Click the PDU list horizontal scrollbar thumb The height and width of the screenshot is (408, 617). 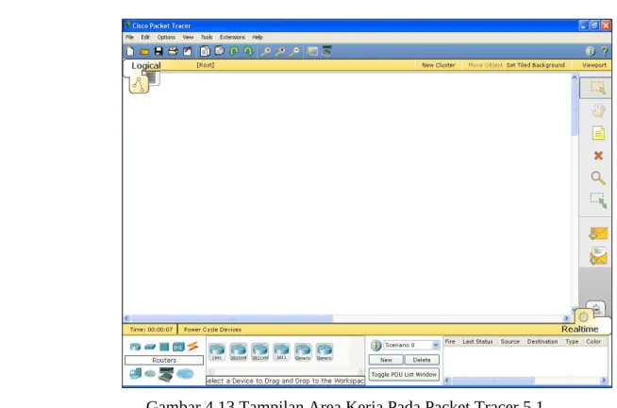click(493, 381)
